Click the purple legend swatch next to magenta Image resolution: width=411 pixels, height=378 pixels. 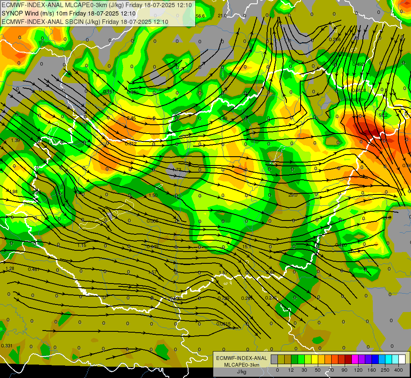(x=362, y=359)
